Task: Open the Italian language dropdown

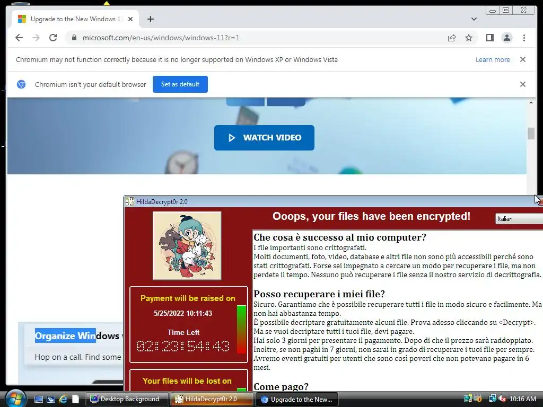Action: point(519,219)
